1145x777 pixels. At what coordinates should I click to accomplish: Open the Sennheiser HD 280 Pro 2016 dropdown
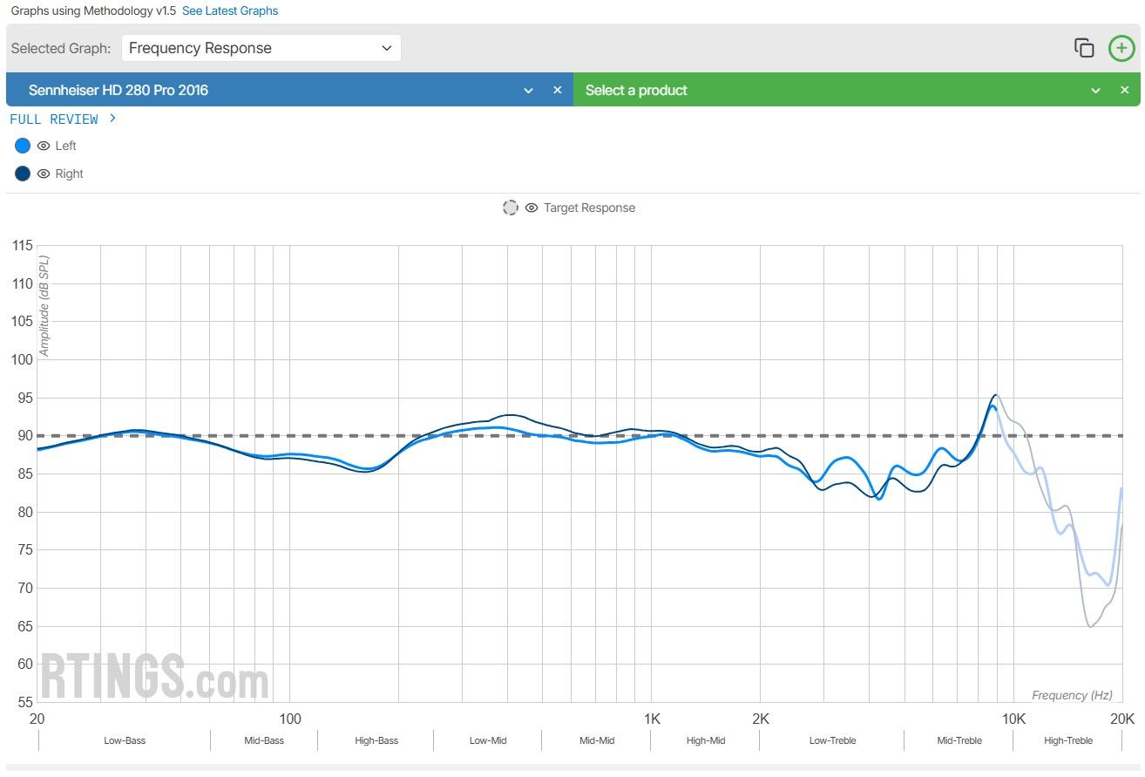528,90
